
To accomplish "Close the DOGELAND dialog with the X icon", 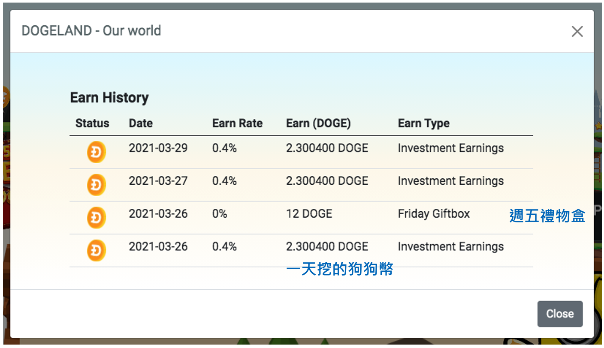I will (x=577, y=31).
